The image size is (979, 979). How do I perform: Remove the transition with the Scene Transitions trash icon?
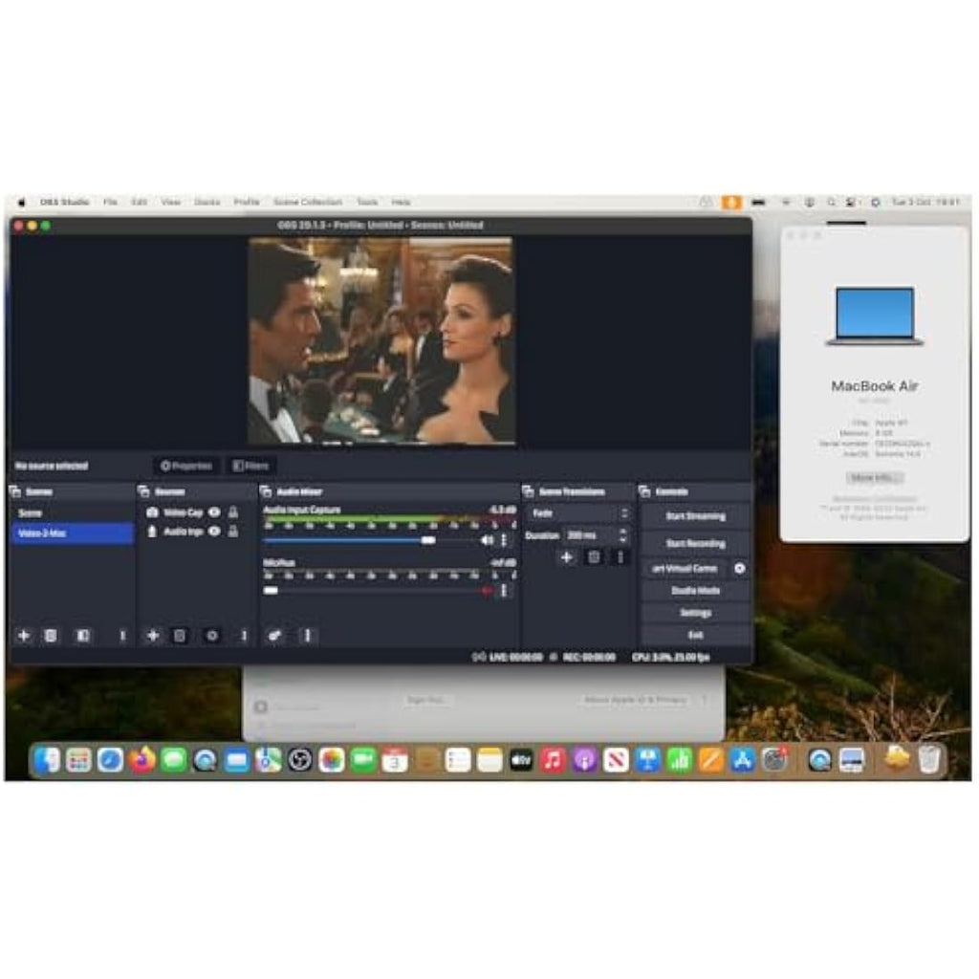click(594, 557)
